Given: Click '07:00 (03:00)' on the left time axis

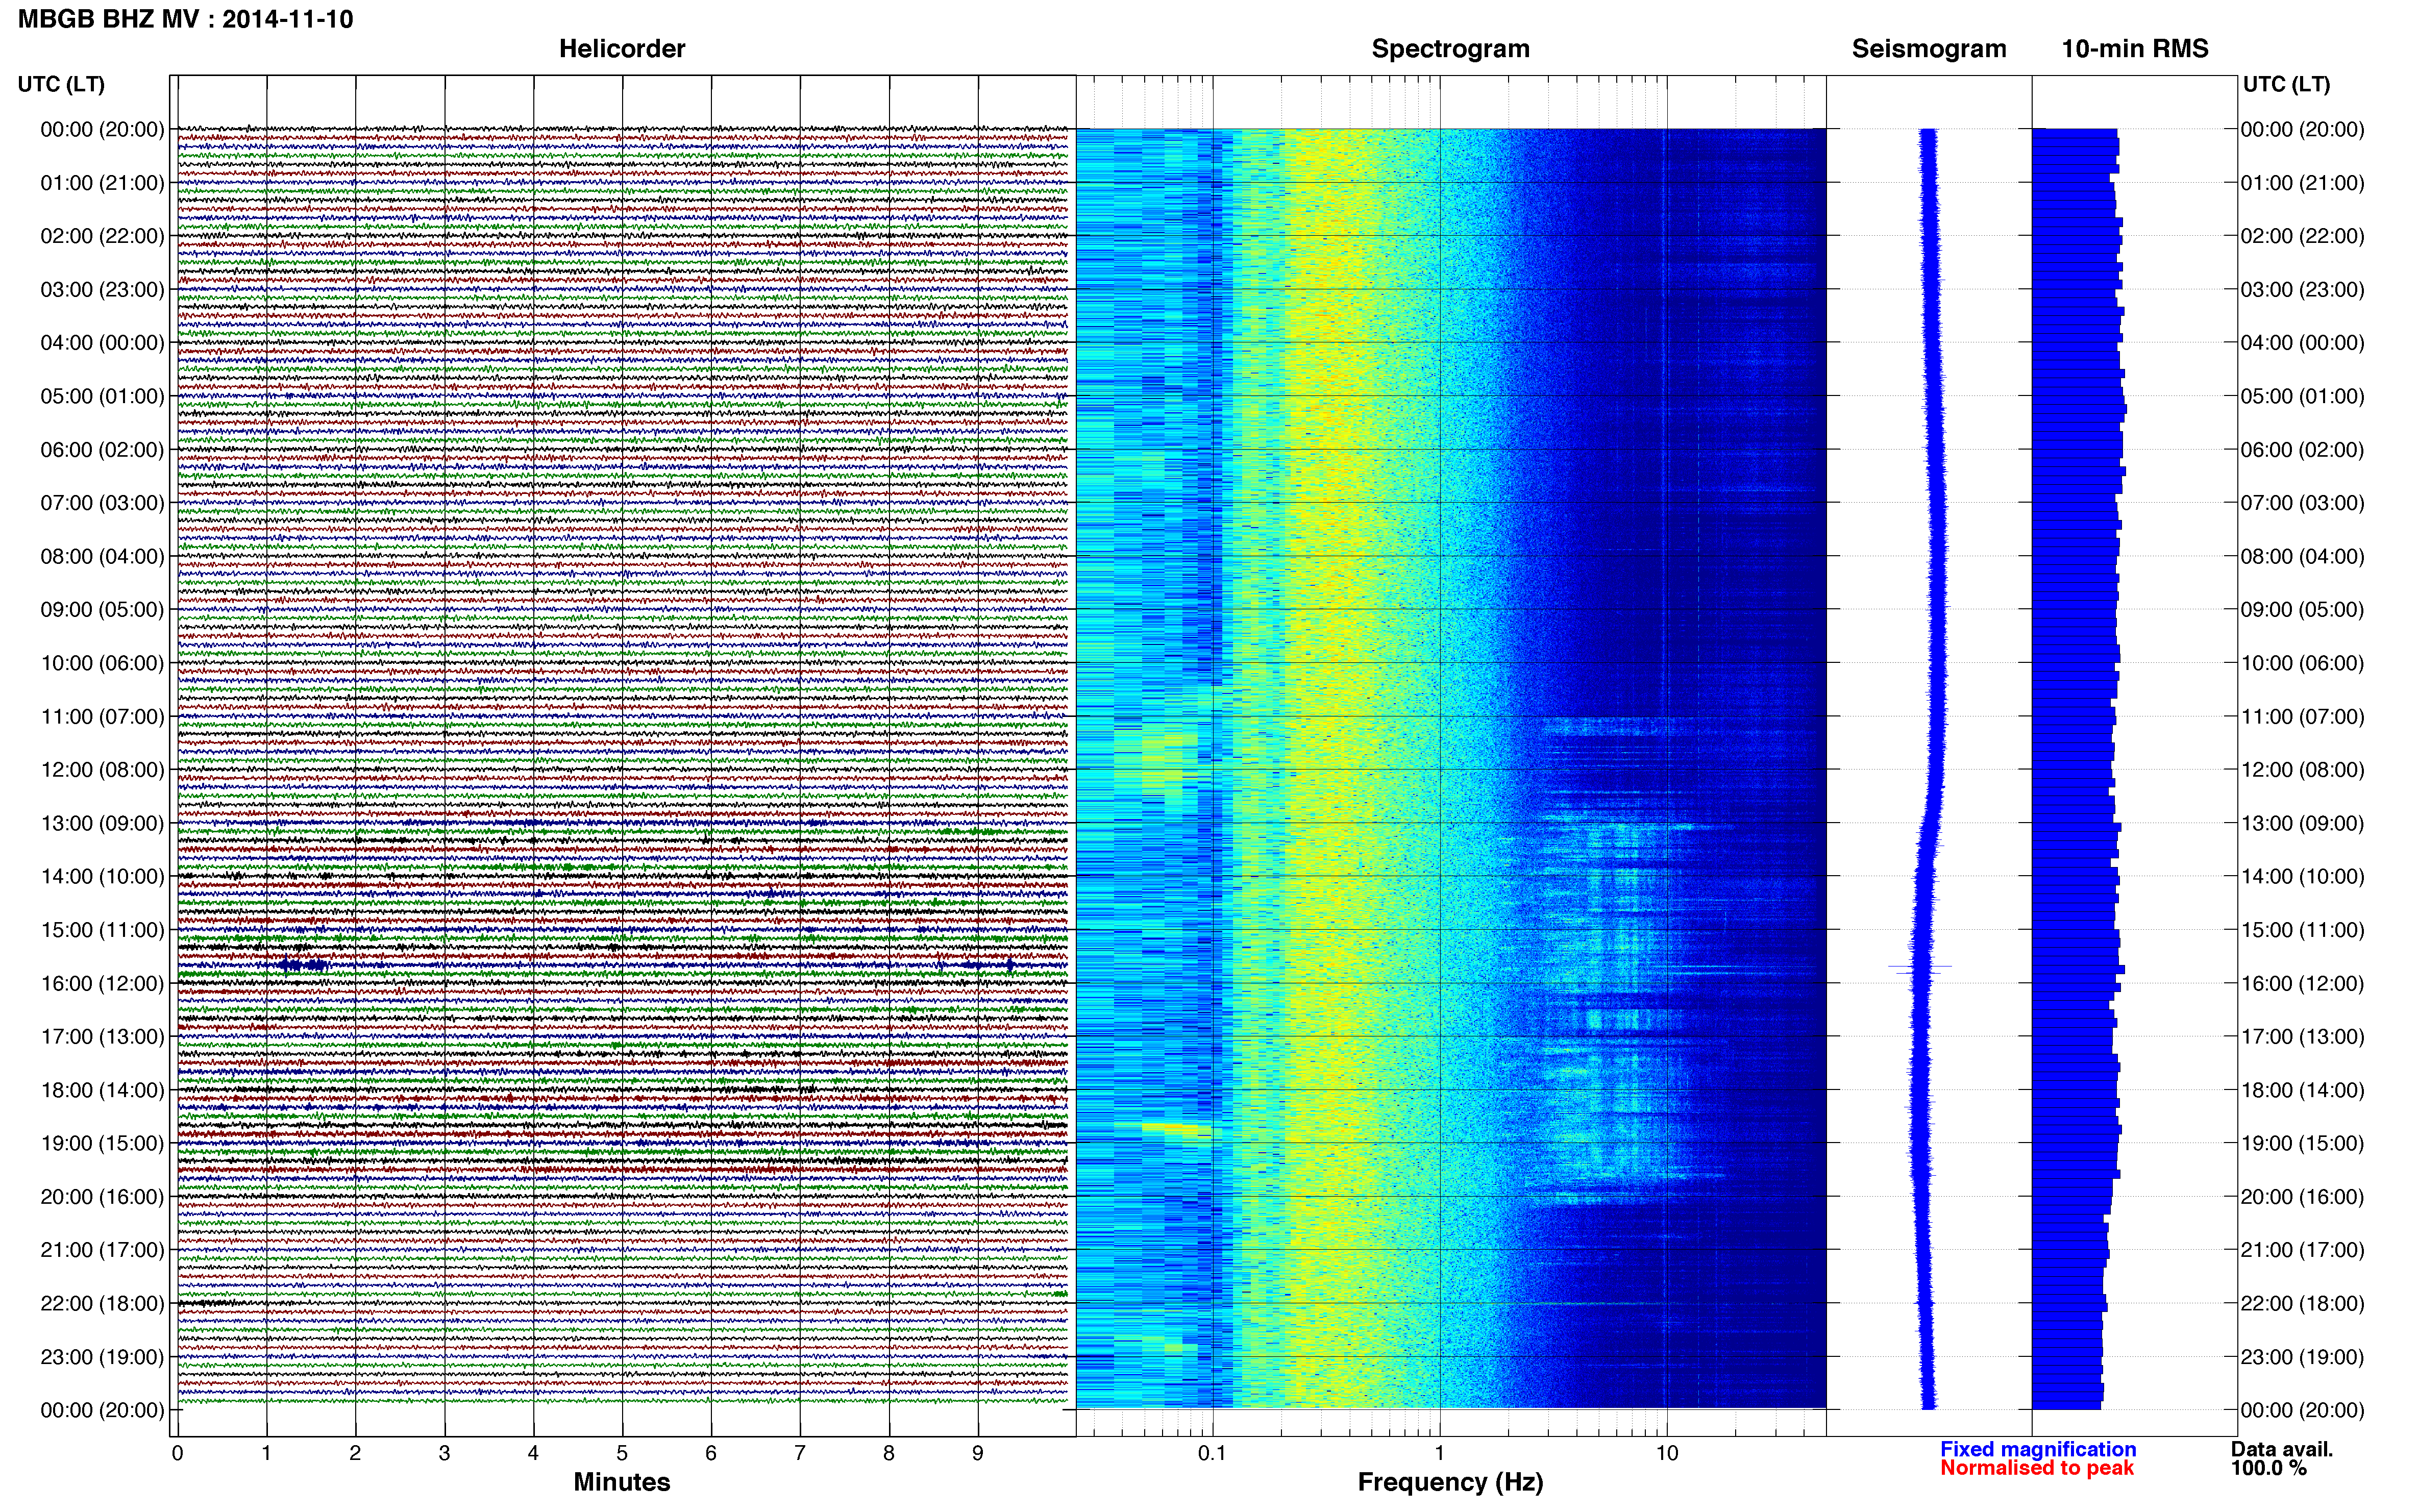Looking at the screenshot, I should (x=102, y=503).
